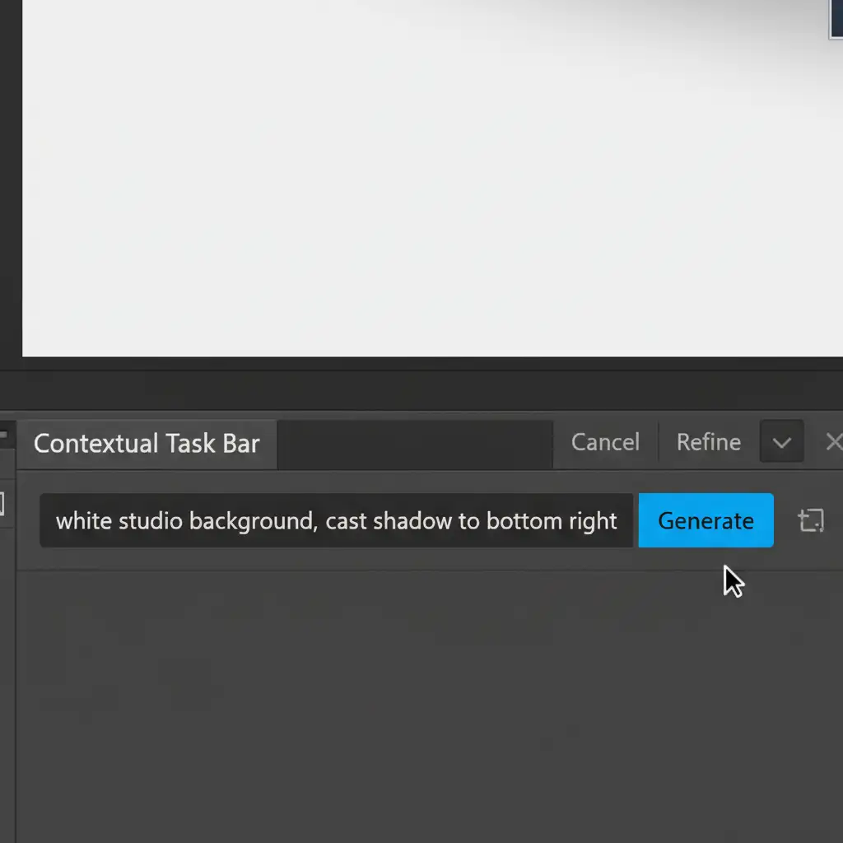Click the white canvas area
The height and width of the screenshot is (843, 843).
coord(412,181)
